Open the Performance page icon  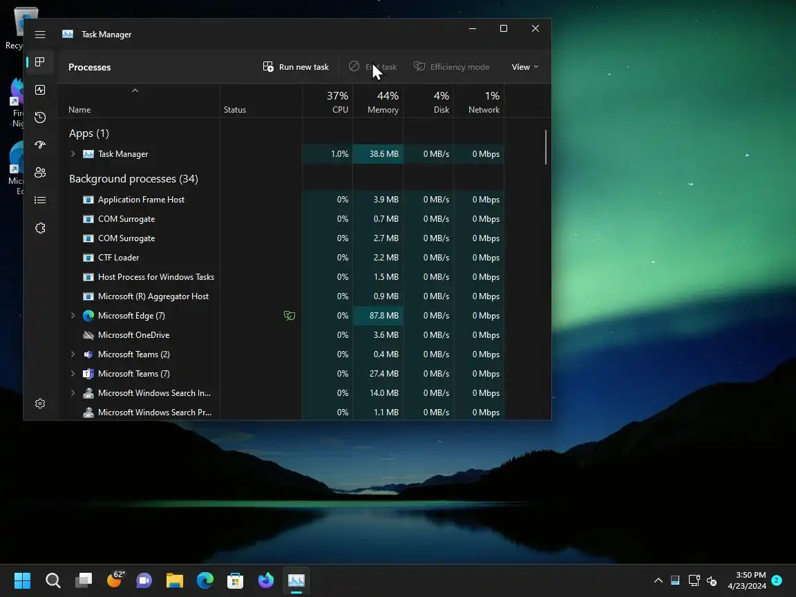(40, 90)
